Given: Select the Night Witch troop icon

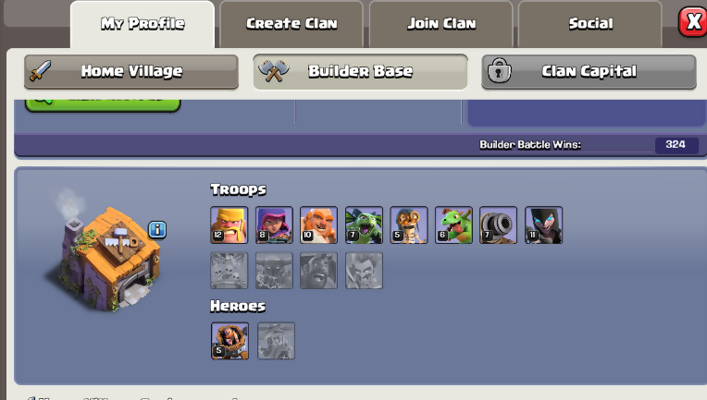Looking at the screenshot, I should tap(543, 225).
